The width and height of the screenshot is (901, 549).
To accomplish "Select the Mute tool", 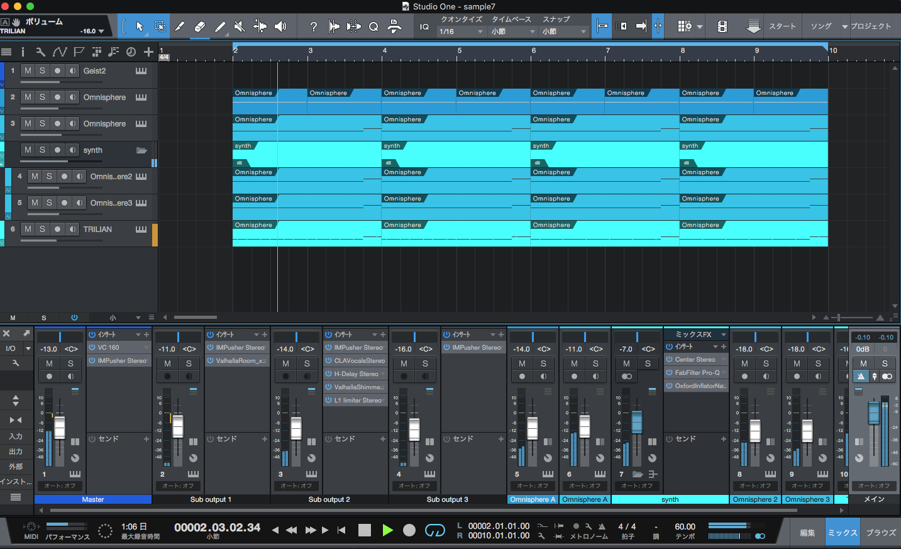I will [240, 26].
